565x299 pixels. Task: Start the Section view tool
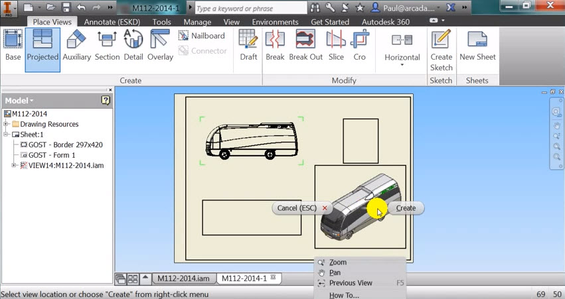point(107,46)
